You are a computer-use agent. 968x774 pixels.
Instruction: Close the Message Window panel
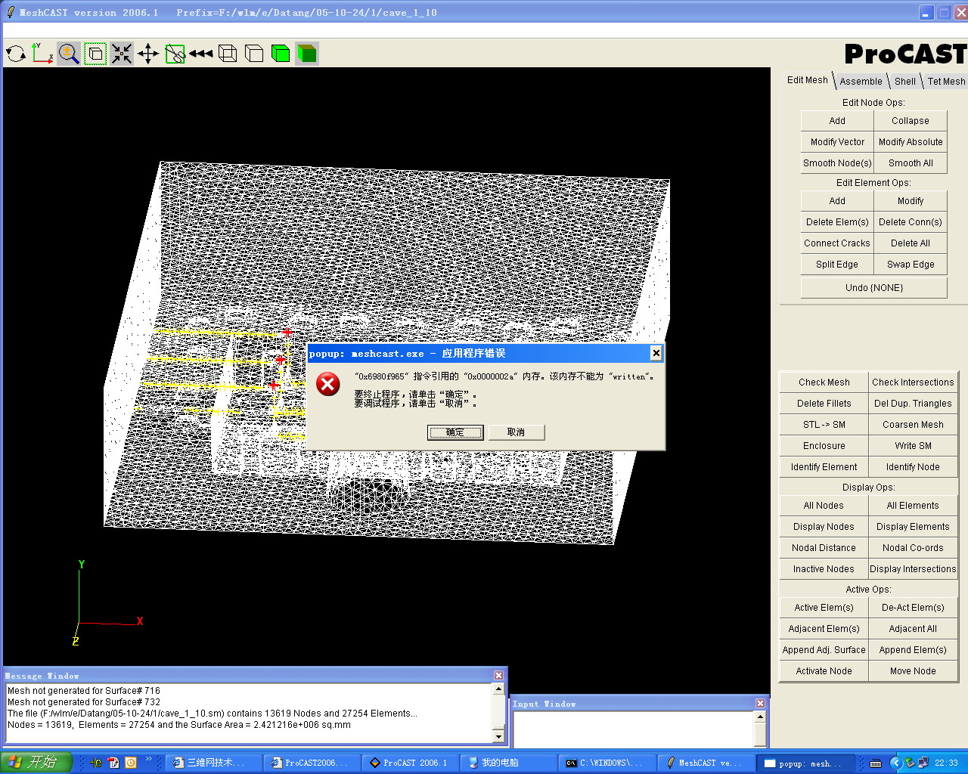click(498, 676)
